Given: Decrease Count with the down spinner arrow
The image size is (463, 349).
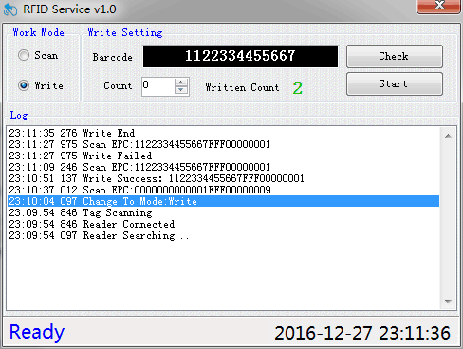Looking at the screenshot, I should [x=181, y=90].
